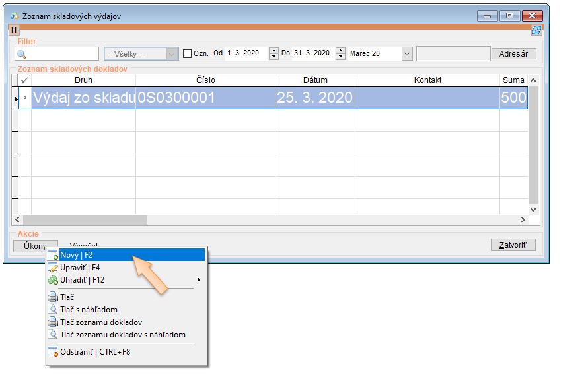Click the Nový document icon in menu
The image size is (584, 377).
coord(53,255)
